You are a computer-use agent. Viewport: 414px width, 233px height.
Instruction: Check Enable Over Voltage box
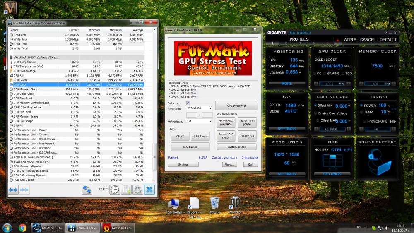click(x=316, y=113)
